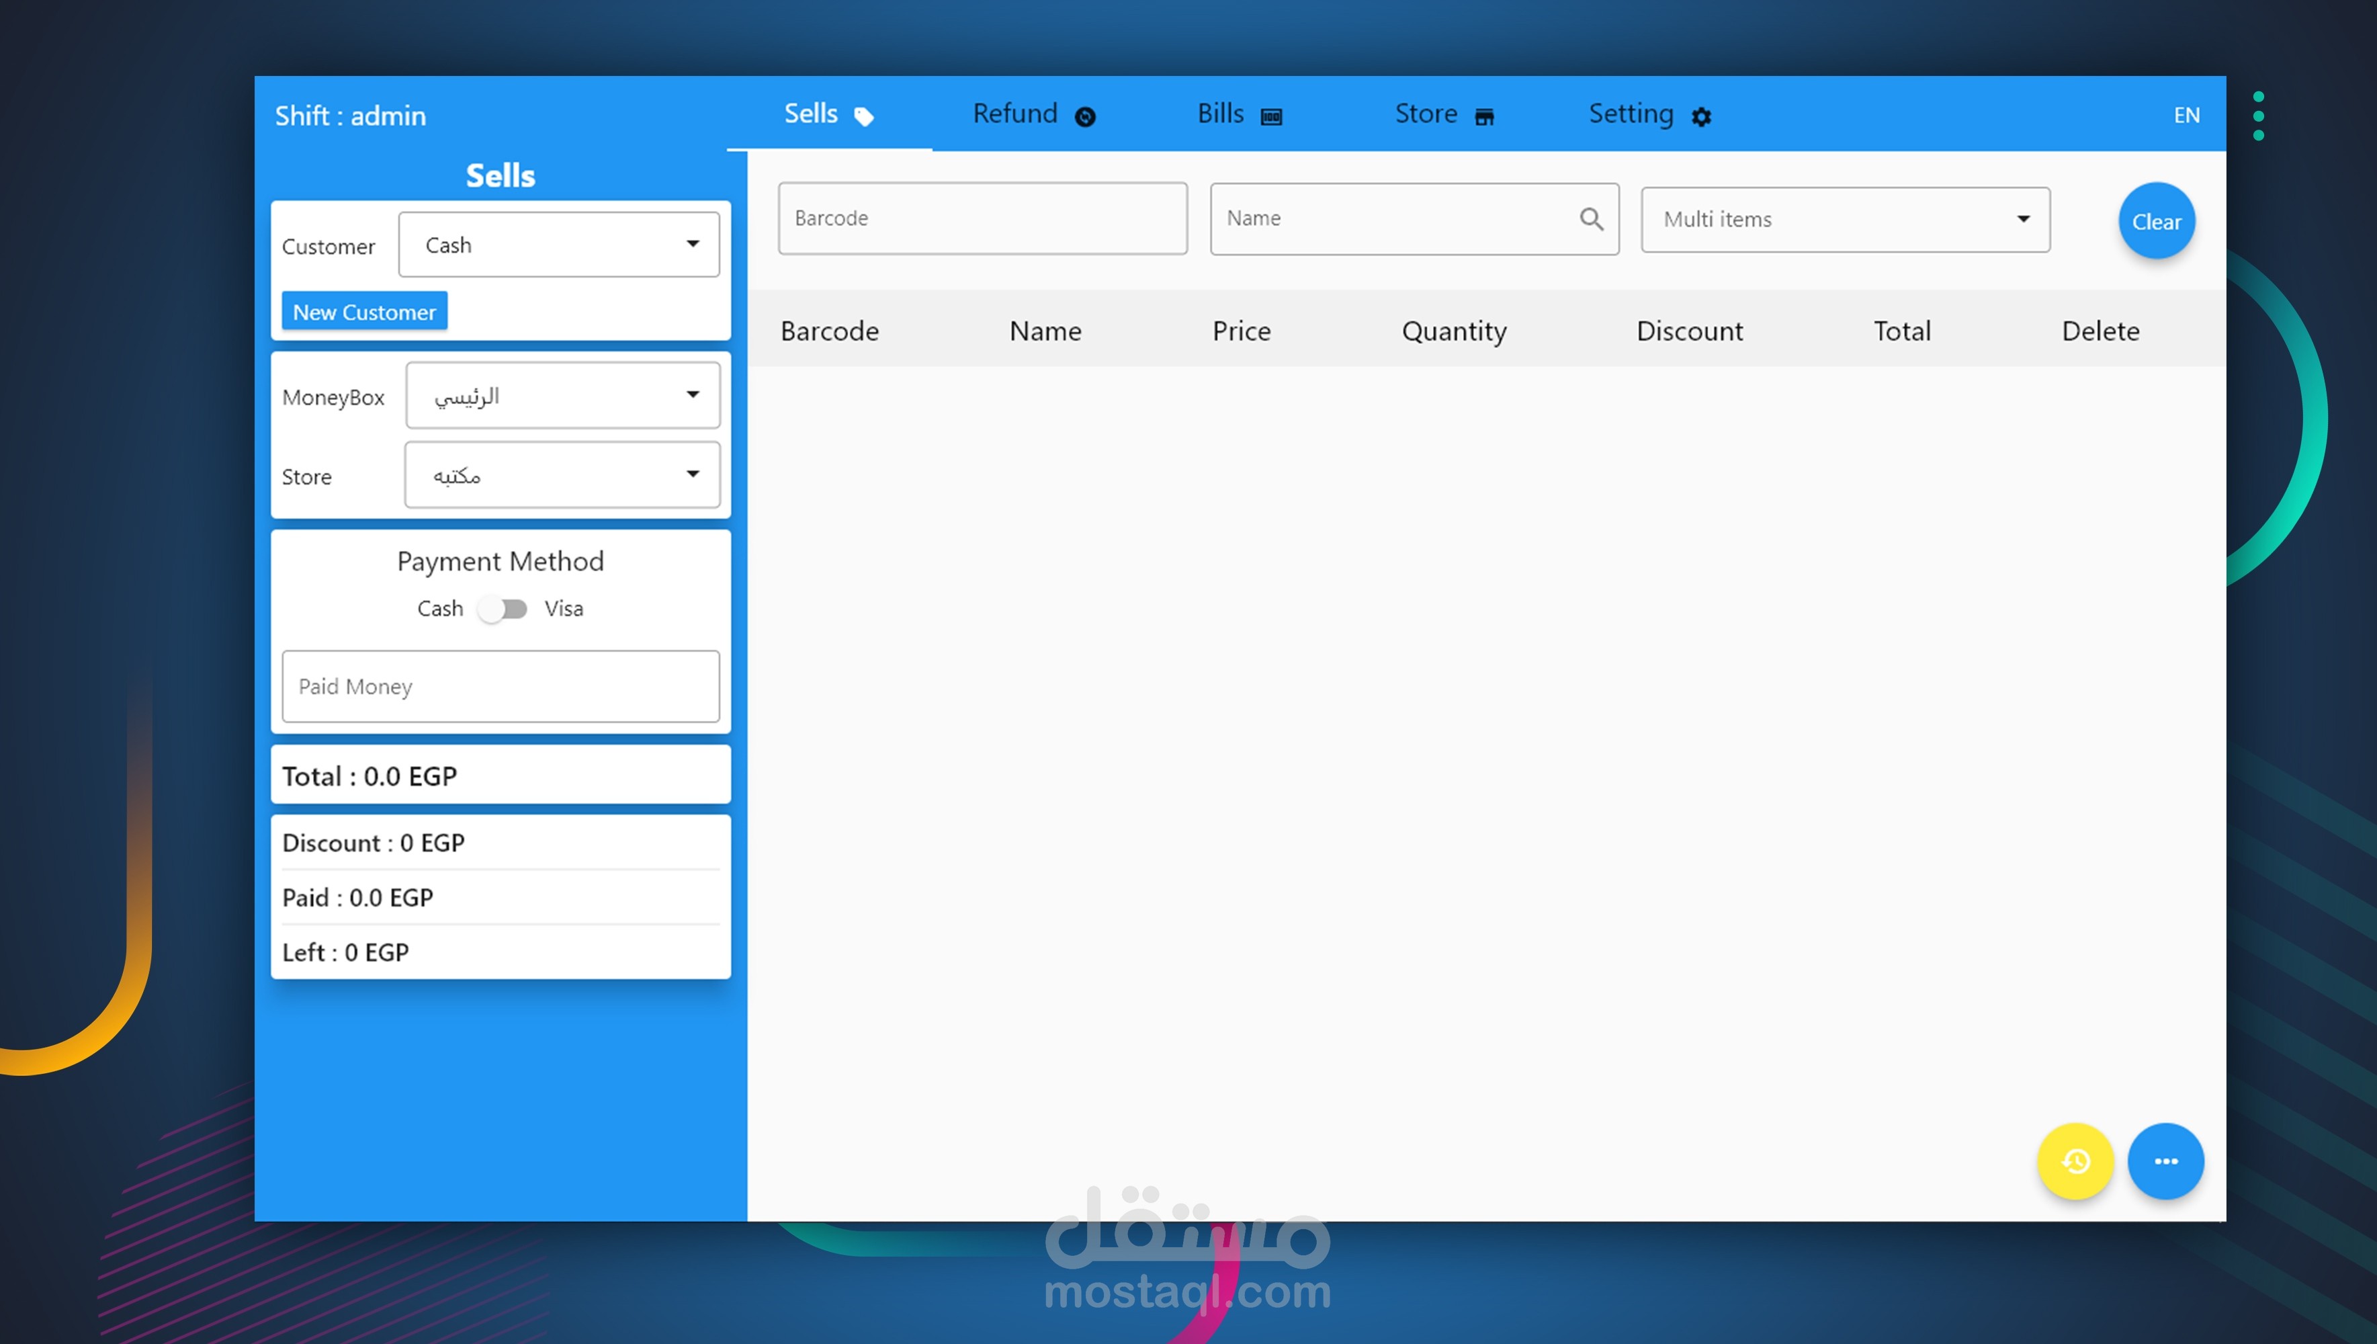Switch language with EN button
Viewport: 2377px width, 1344px height.
tap(2186, 116)
